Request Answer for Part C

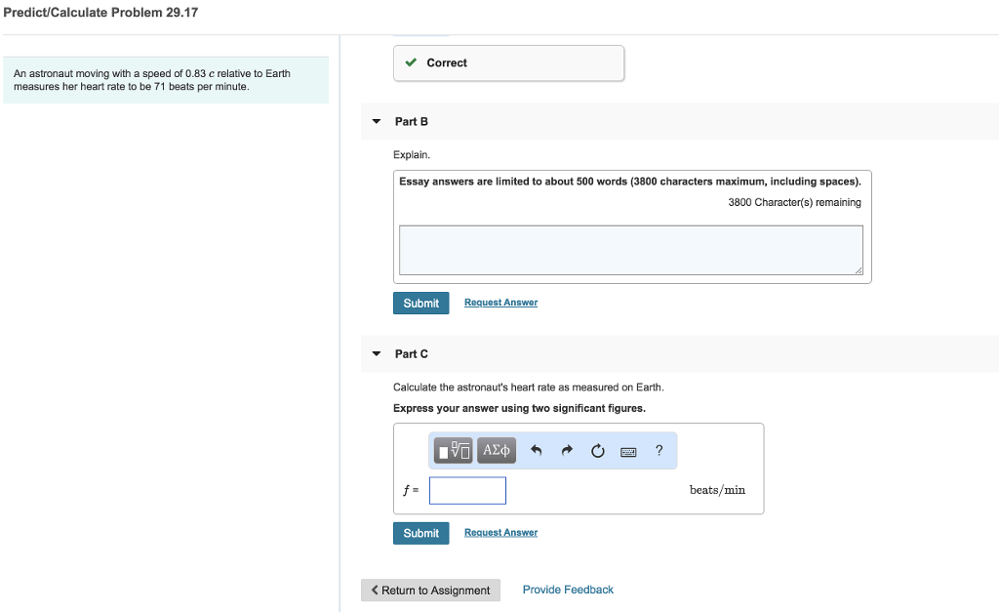(500, 532)
